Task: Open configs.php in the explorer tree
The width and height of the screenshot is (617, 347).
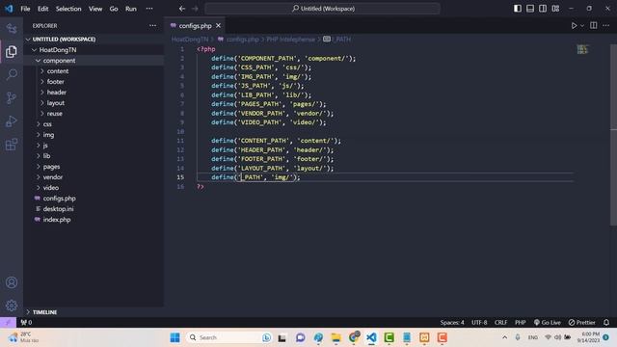Action: click(x=59, y=199)
